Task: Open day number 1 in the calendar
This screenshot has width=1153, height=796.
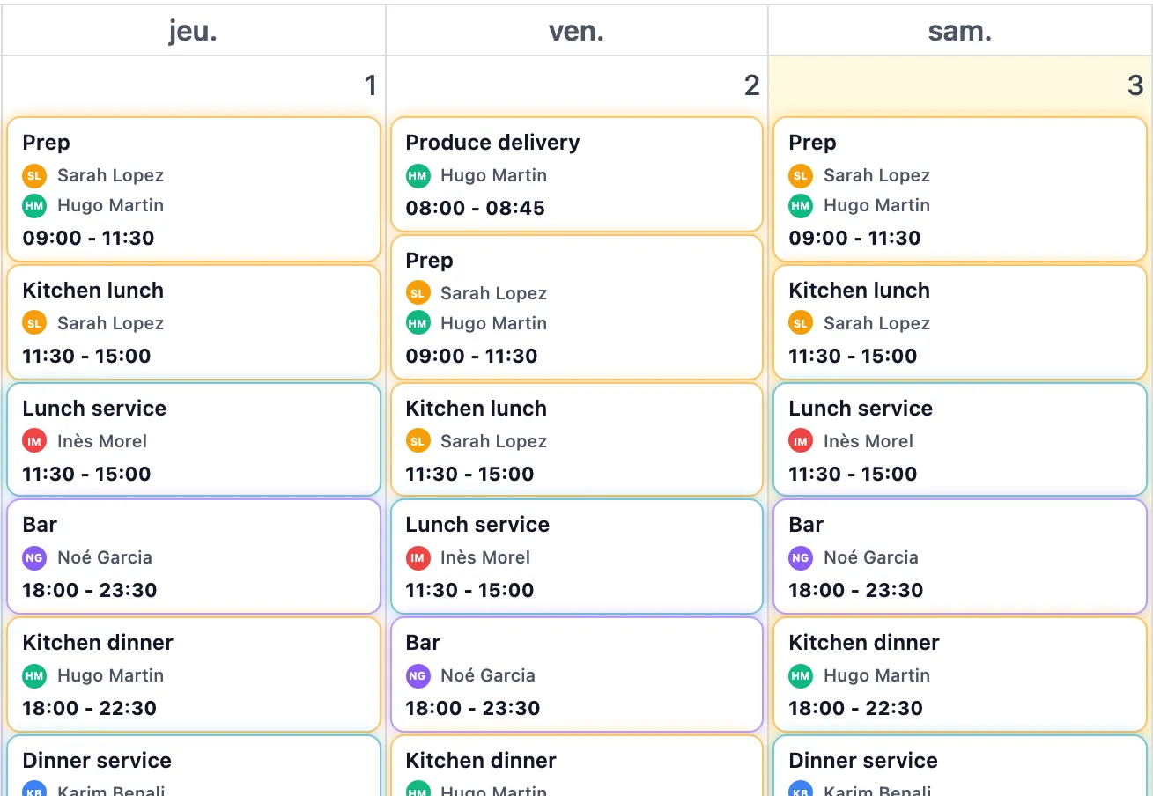Action: [370, 85]
